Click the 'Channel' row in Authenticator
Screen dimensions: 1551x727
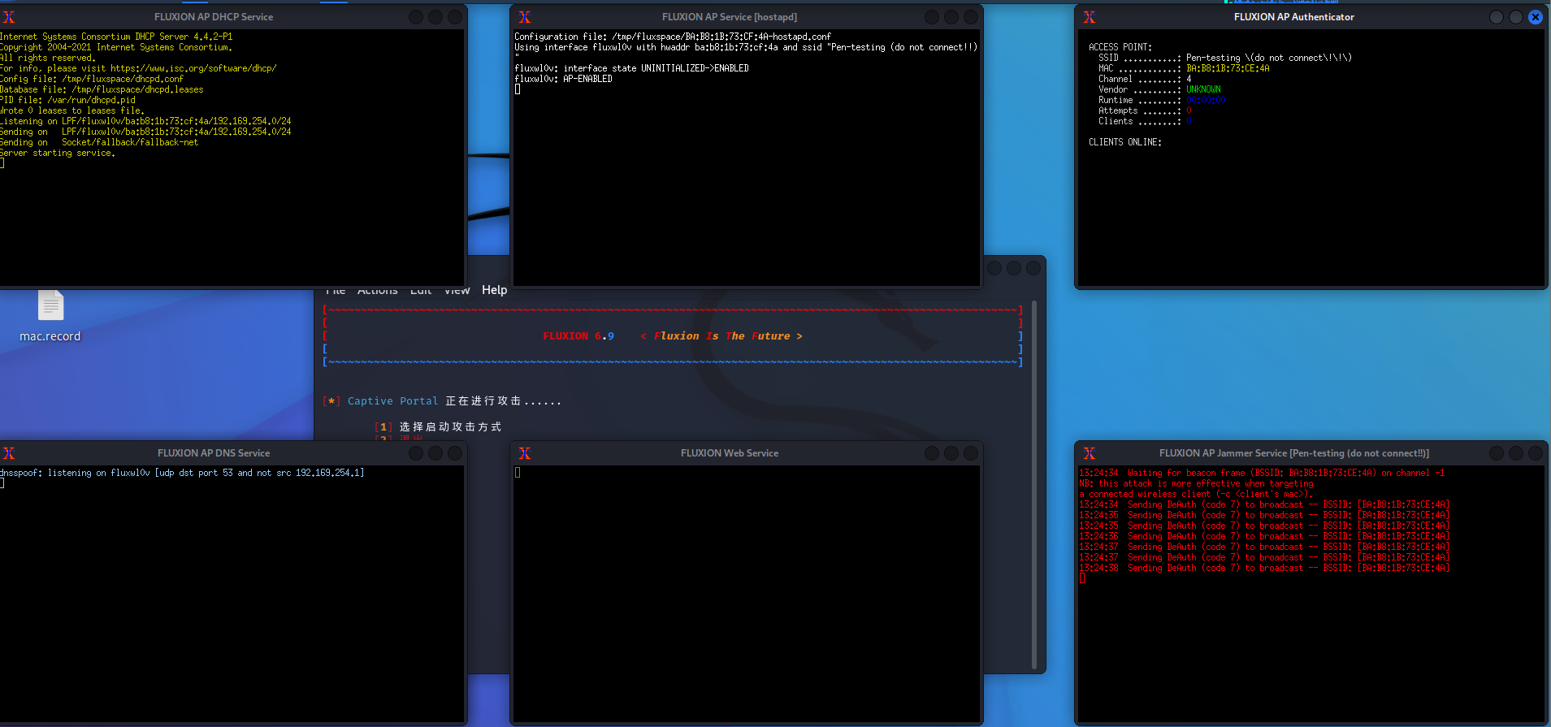tap(1145, 79)
